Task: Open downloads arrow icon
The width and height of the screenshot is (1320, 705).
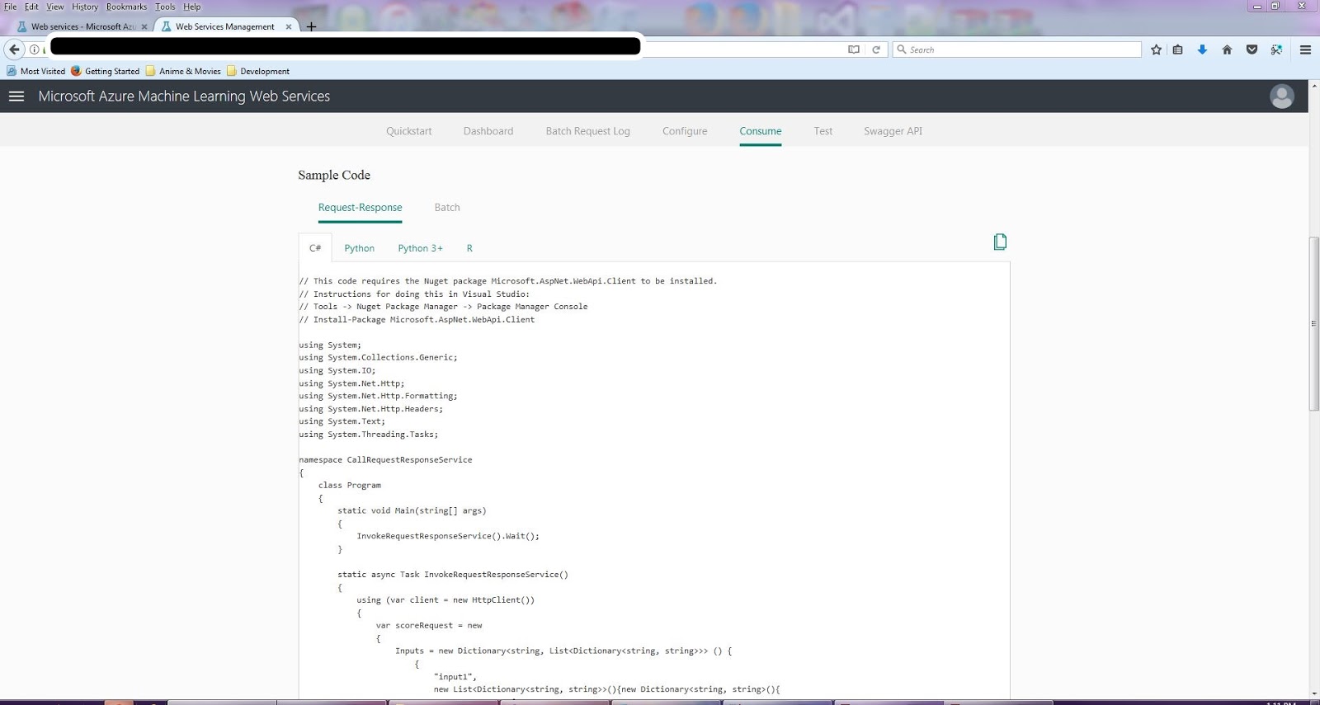Action: coord(1202,49)
